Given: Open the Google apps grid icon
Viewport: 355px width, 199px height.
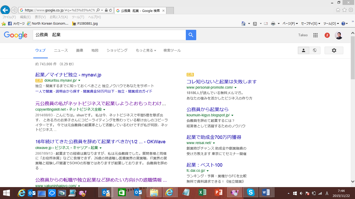Looking at the screenshot, I should [315, 35].
